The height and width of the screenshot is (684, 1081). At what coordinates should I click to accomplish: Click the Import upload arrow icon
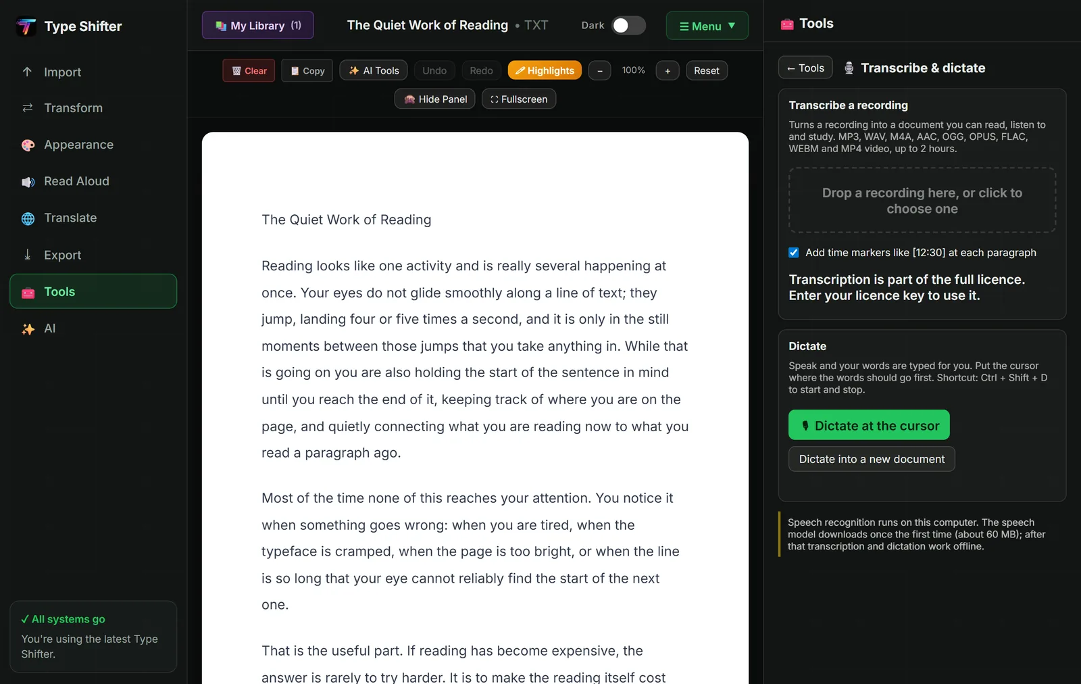tap(28, 72)
